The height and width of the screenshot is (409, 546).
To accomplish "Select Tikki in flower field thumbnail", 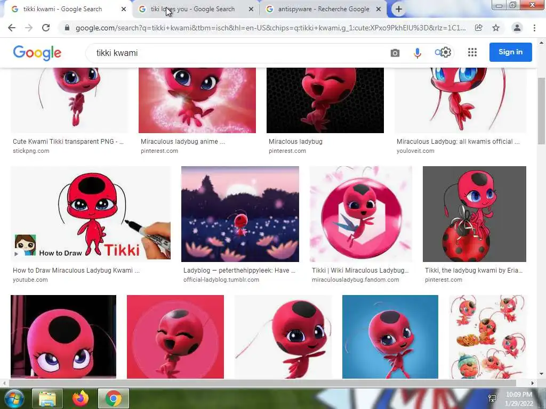I will point(240,214).
